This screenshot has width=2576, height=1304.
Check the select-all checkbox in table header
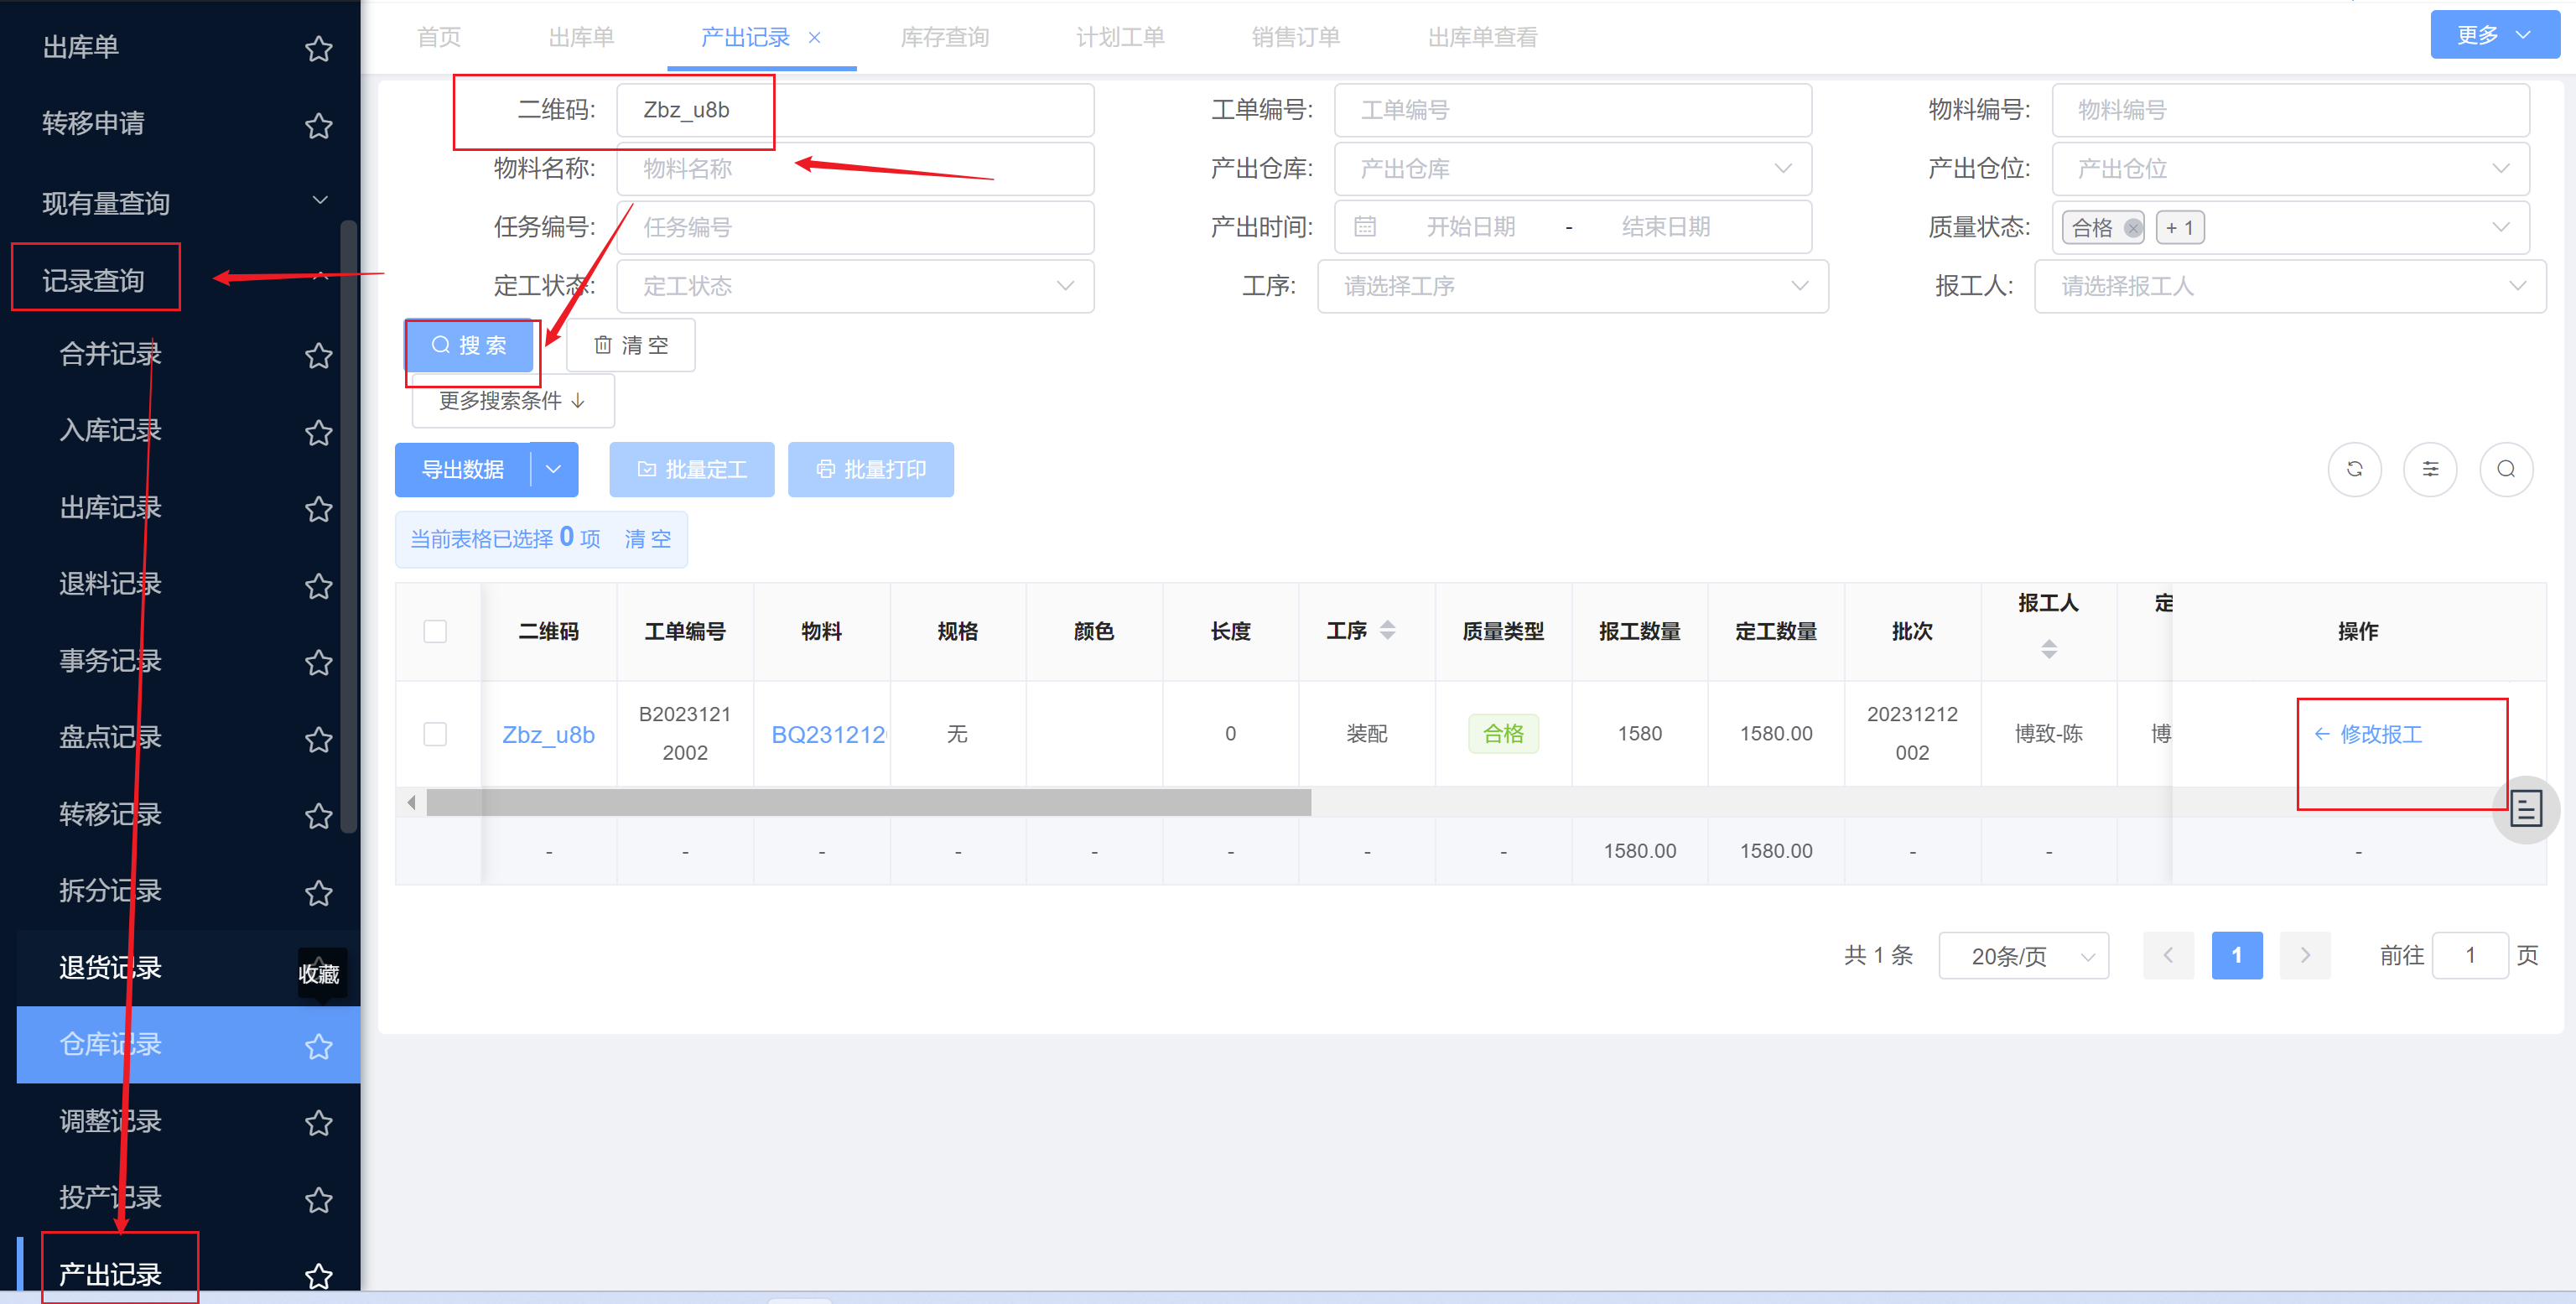coord(435,631)
